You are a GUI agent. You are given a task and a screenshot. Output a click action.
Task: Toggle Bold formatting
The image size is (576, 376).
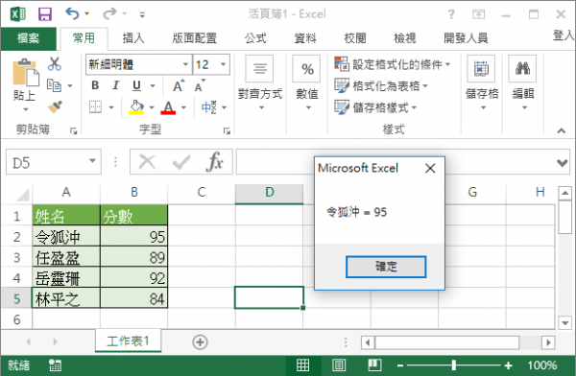point(95,85)
